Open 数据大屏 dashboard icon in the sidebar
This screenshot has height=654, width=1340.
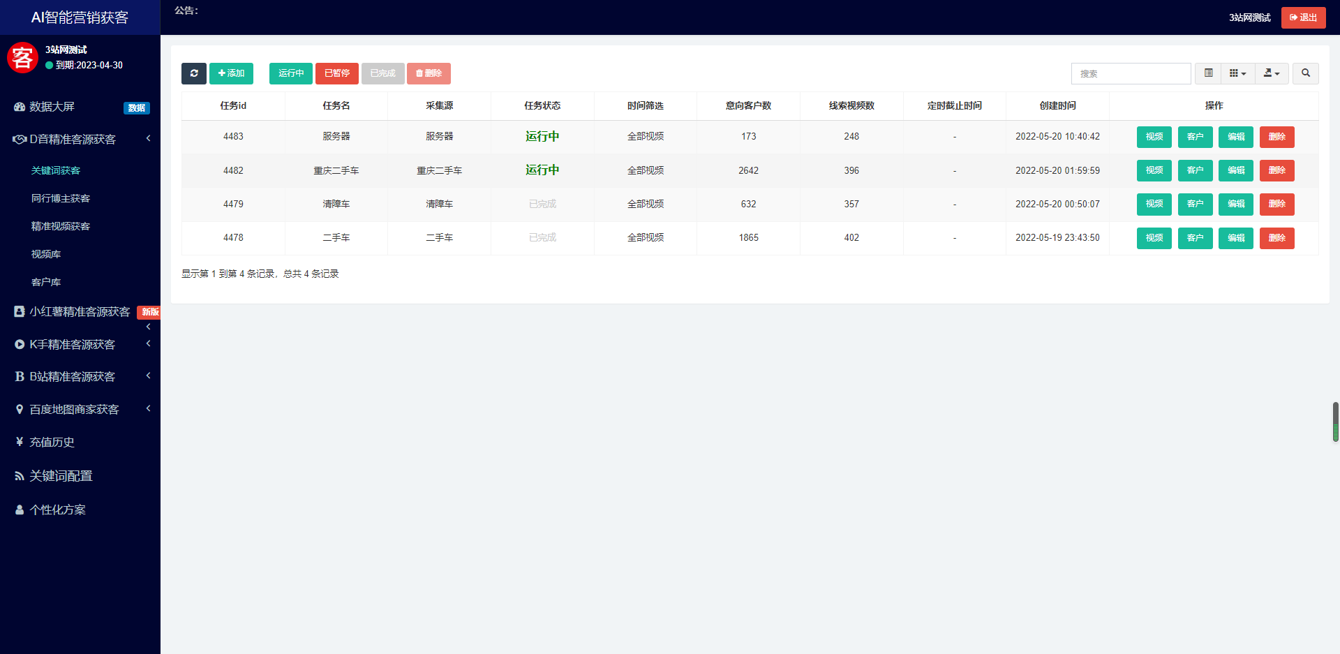tap(20, 107)
